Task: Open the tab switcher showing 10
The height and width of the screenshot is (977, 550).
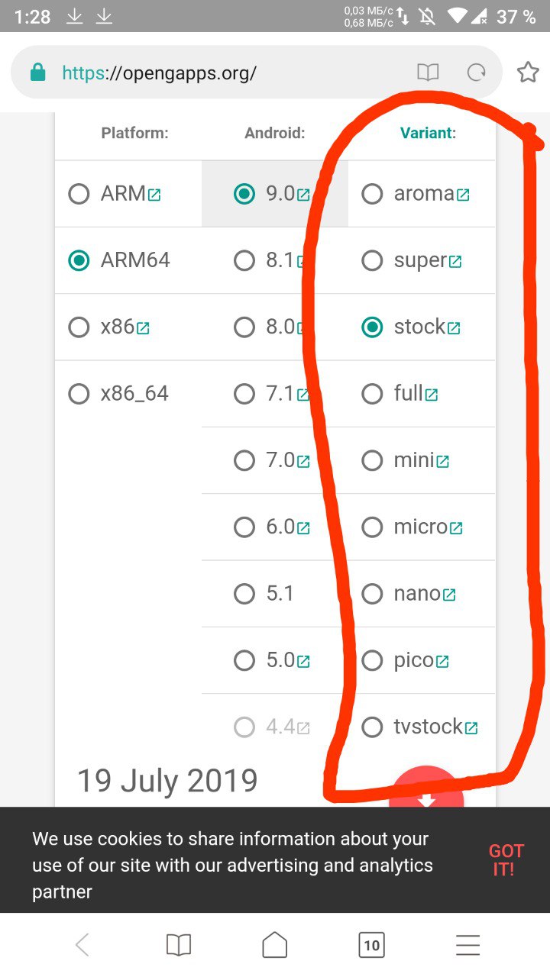Action: [x=371, y=946]
